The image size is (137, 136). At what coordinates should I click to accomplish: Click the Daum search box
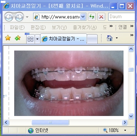click(121, 17)
